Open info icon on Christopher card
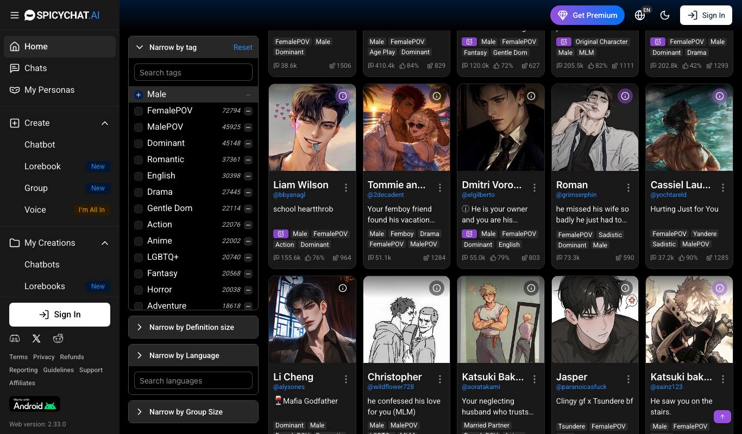The width and height of the screenshot is (742, 434). (x=437, y=288)
